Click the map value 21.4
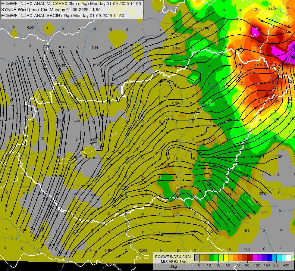This screenshot has width=295, height=271. [277, 138]
